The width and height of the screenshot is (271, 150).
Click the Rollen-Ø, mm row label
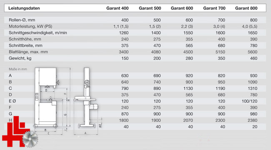(22, 20)
